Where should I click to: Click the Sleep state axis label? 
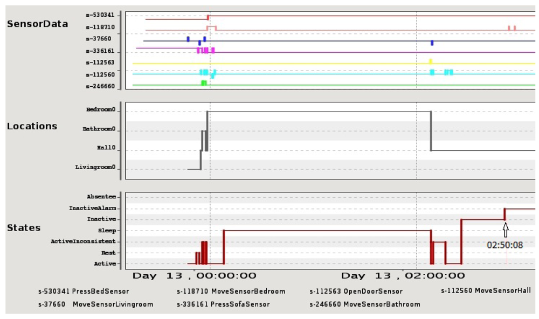click(107, 230)
